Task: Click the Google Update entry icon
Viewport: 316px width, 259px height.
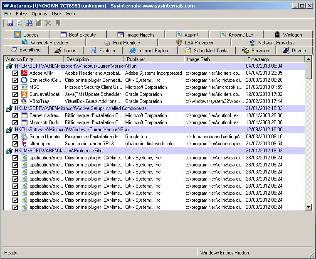Action: point(24,137)
